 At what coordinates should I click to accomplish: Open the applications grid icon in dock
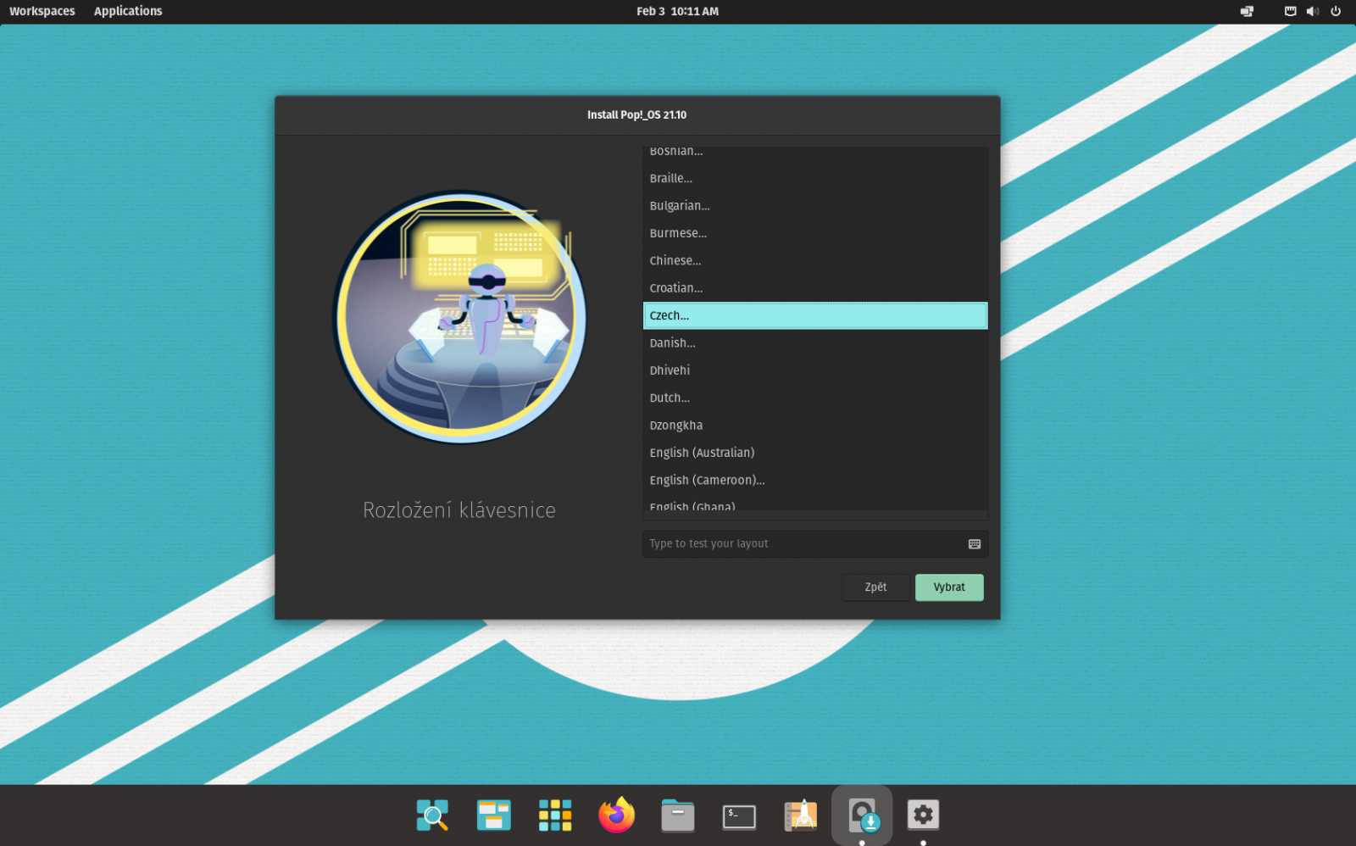pos(555,815)
